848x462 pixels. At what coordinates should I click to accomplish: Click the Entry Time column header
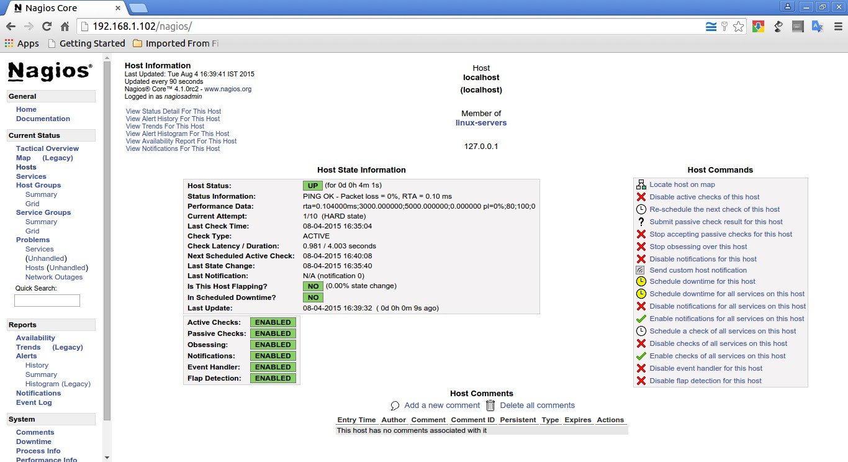(356, 420)
